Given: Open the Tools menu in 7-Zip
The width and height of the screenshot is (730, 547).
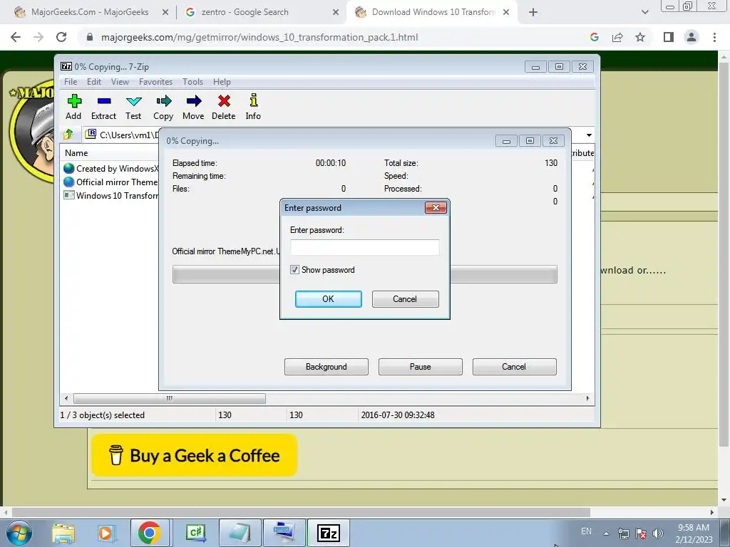Looking at the screenshot, I should point(192,82).
